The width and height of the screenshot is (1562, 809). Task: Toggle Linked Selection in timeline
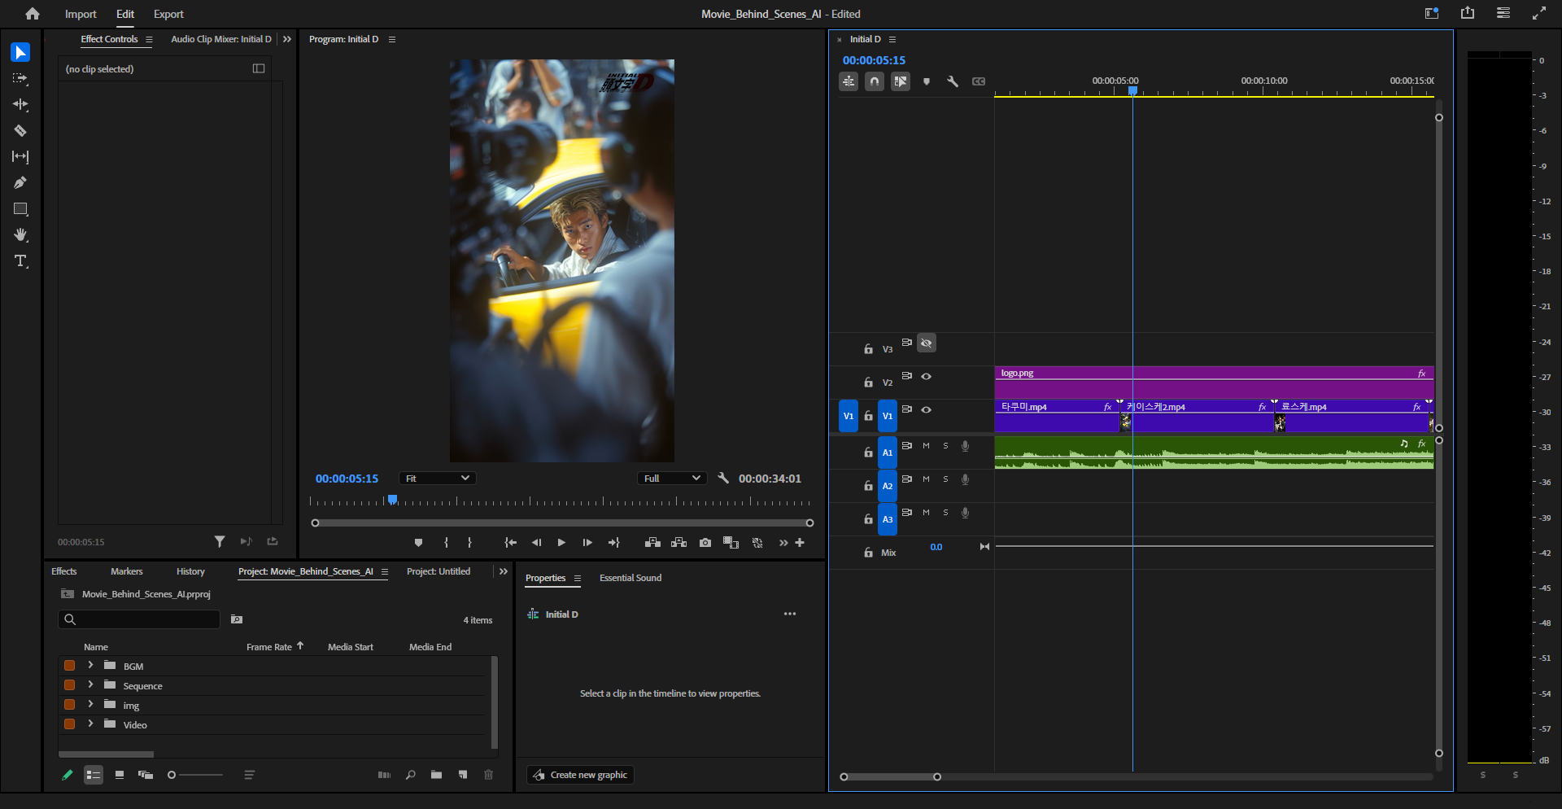[x=901, y=81]
